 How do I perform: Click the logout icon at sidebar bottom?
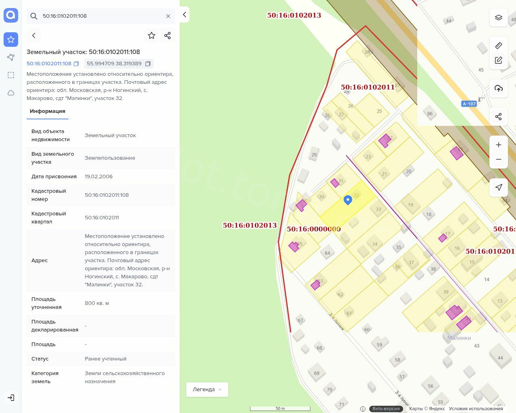pyautogui.click(x=11, y=398)
